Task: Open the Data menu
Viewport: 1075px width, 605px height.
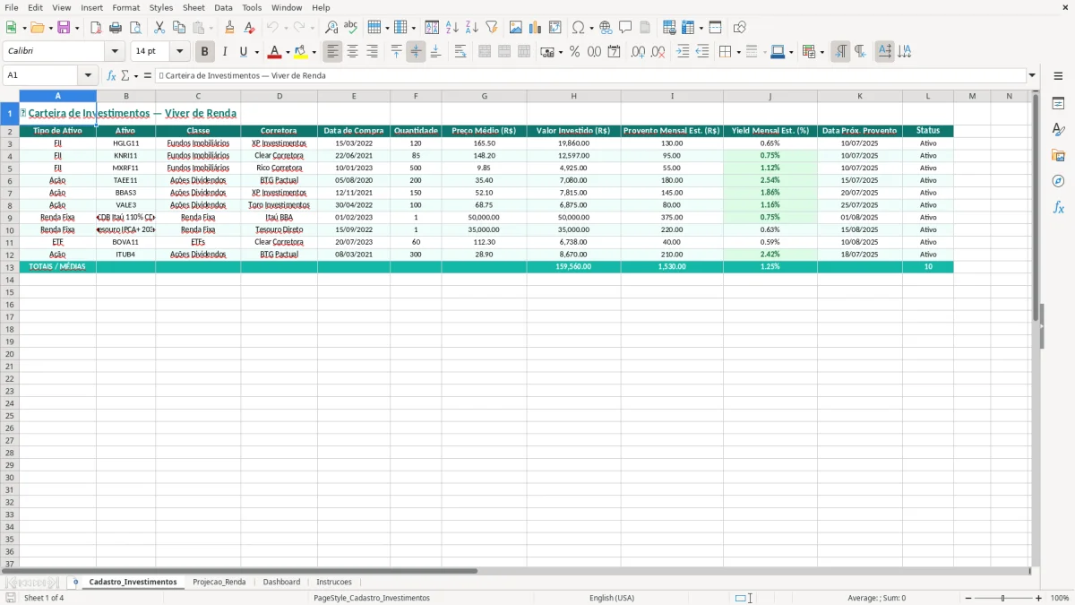Action: click(223, 7)
